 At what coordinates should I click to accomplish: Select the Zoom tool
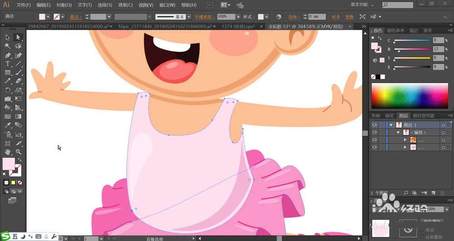click(18, 152)
